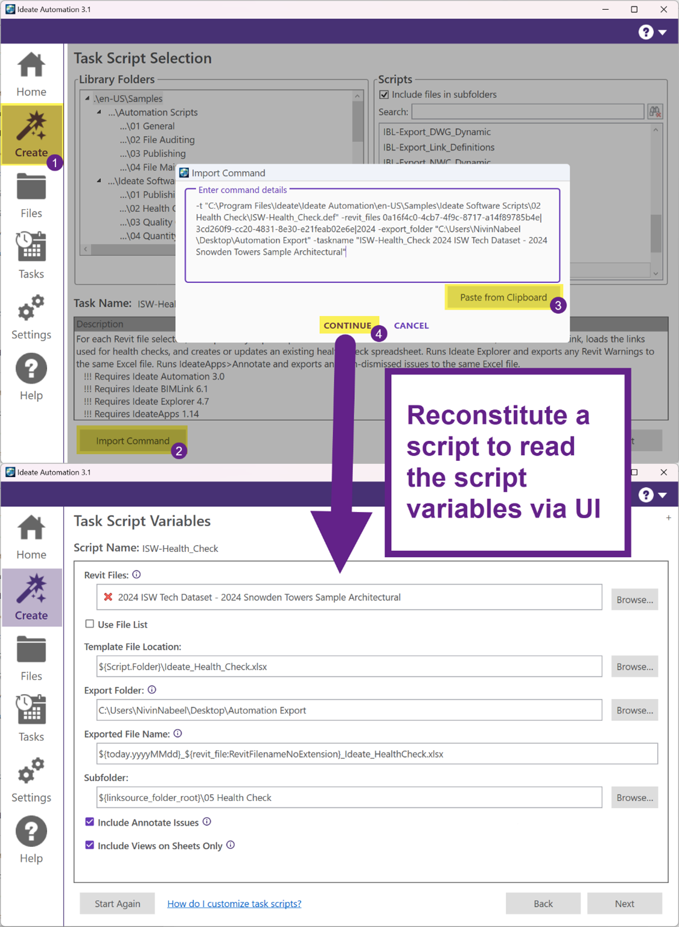
Task: Browse for Export Folder
Action: point(634,710)
